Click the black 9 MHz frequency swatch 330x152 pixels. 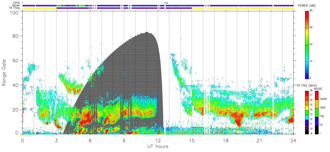307,132
